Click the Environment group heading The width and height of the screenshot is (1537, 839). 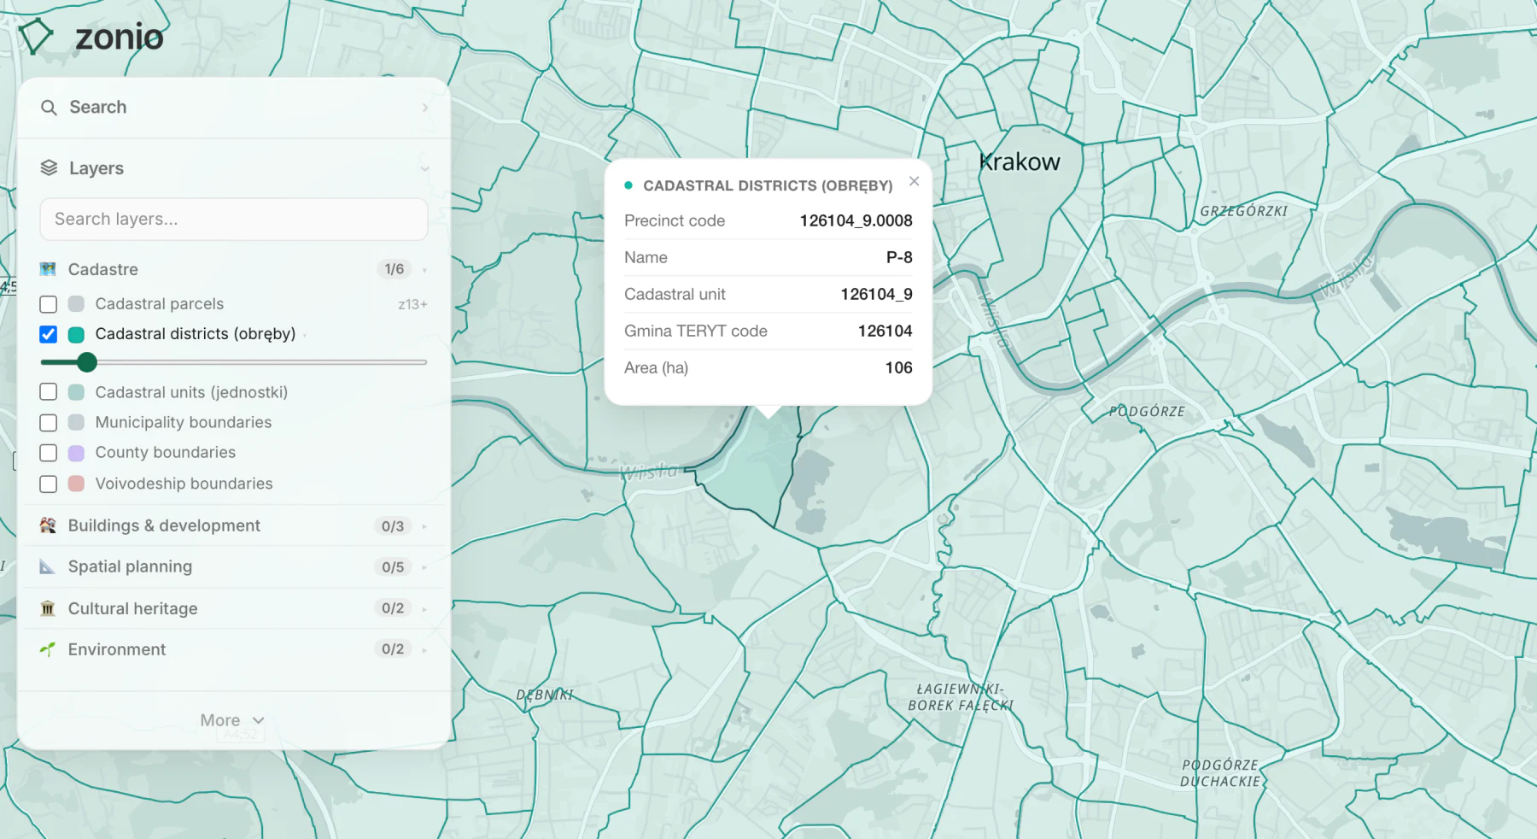117,649
